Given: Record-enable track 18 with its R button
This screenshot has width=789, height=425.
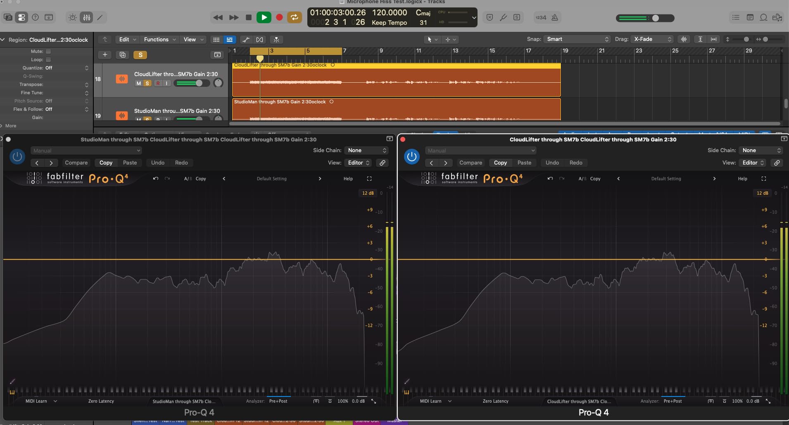Looking at the screenshot, I should coord(158,83).
